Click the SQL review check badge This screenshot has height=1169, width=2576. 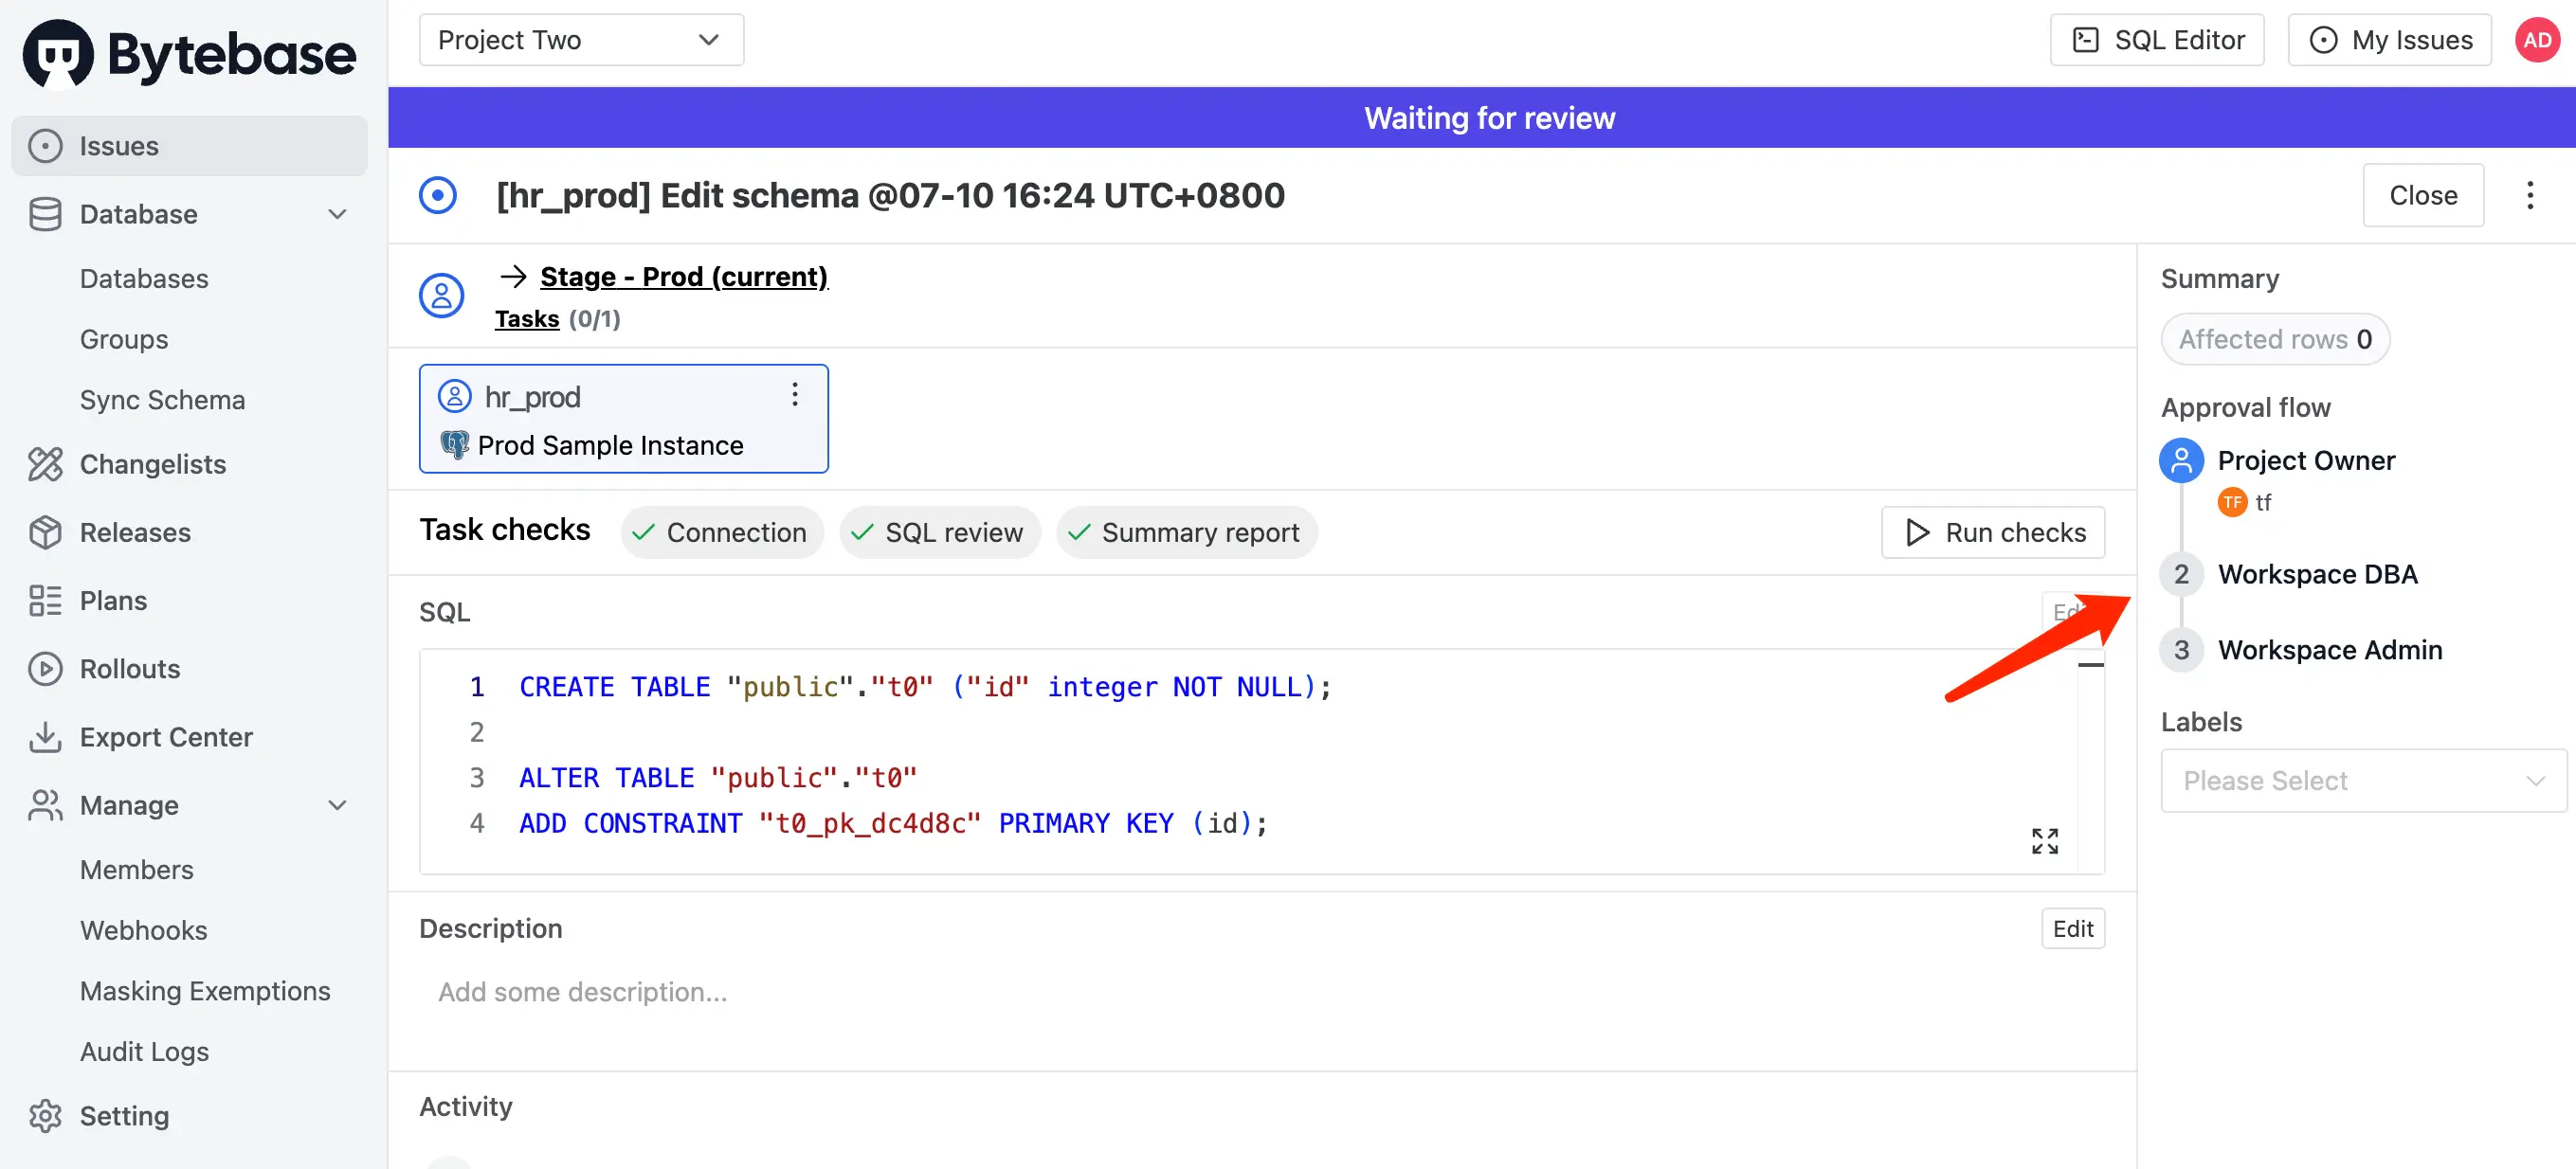[939, 531]
